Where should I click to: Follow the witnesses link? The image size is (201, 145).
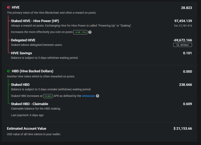coord(88,96)
